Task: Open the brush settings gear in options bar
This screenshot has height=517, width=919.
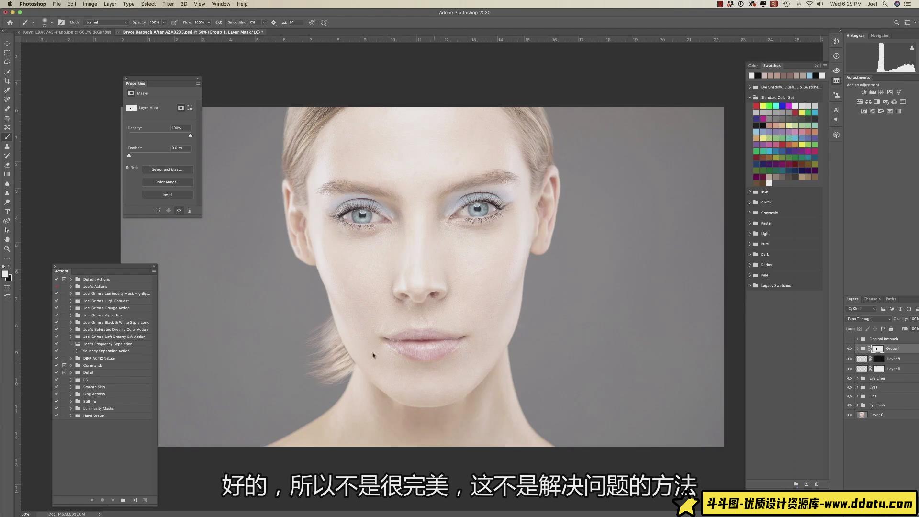Action: coord(273,22)
